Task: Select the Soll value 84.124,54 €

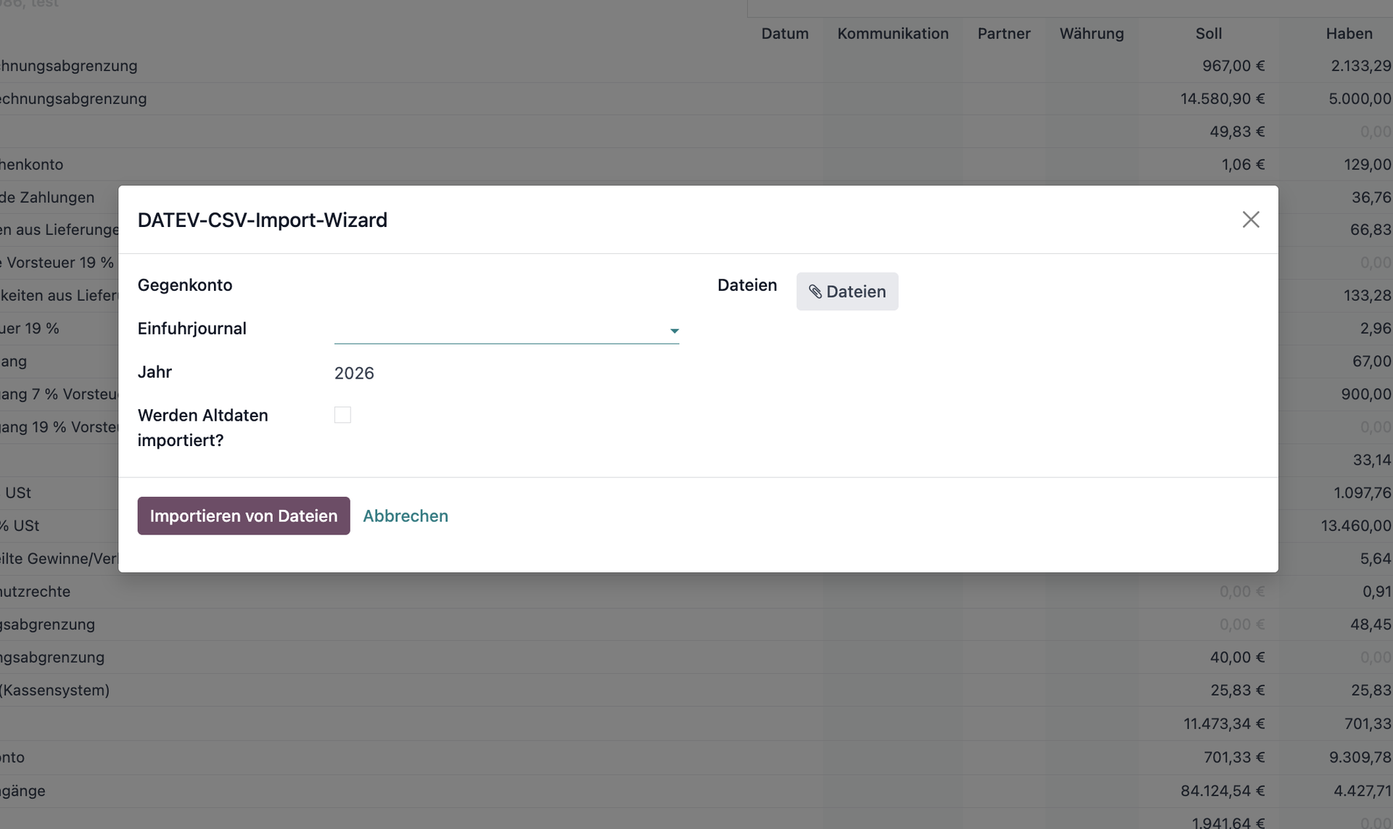Action: point(1223,791)
